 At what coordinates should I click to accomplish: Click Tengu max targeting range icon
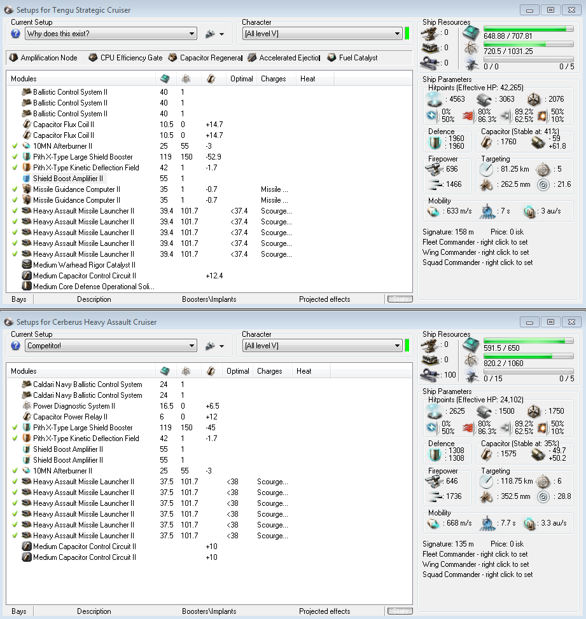(486, 169)
